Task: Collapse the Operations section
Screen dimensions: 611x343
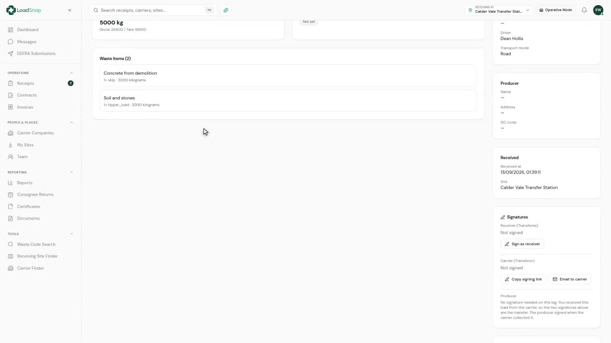Action: click(x=72, y=73)
